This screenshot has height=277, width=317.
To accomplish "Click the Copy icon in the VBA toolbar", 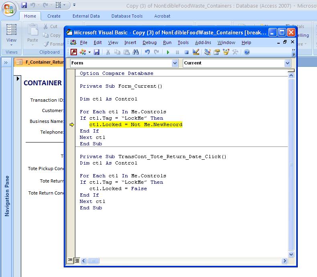I will (x=117, y=52).
